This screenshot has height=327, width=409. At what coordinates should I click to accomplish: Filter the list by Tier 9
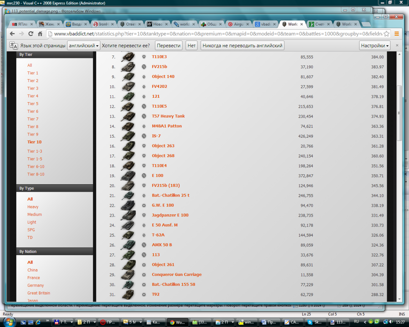(x=33, y=134)
